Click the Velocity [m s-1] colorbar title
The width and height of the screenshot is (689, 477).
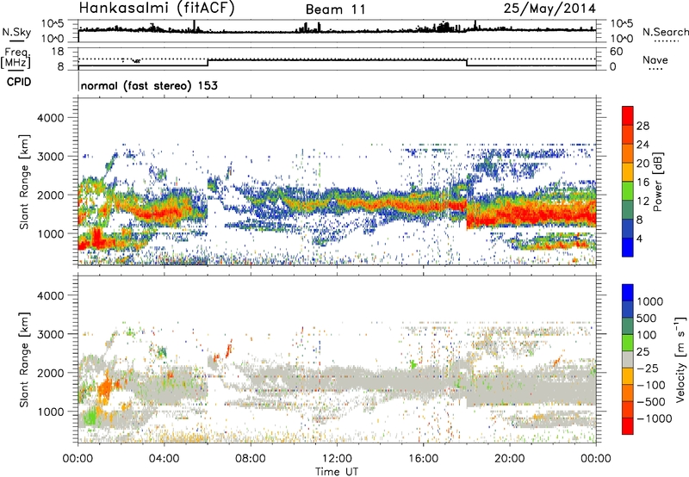click(680, 360)
